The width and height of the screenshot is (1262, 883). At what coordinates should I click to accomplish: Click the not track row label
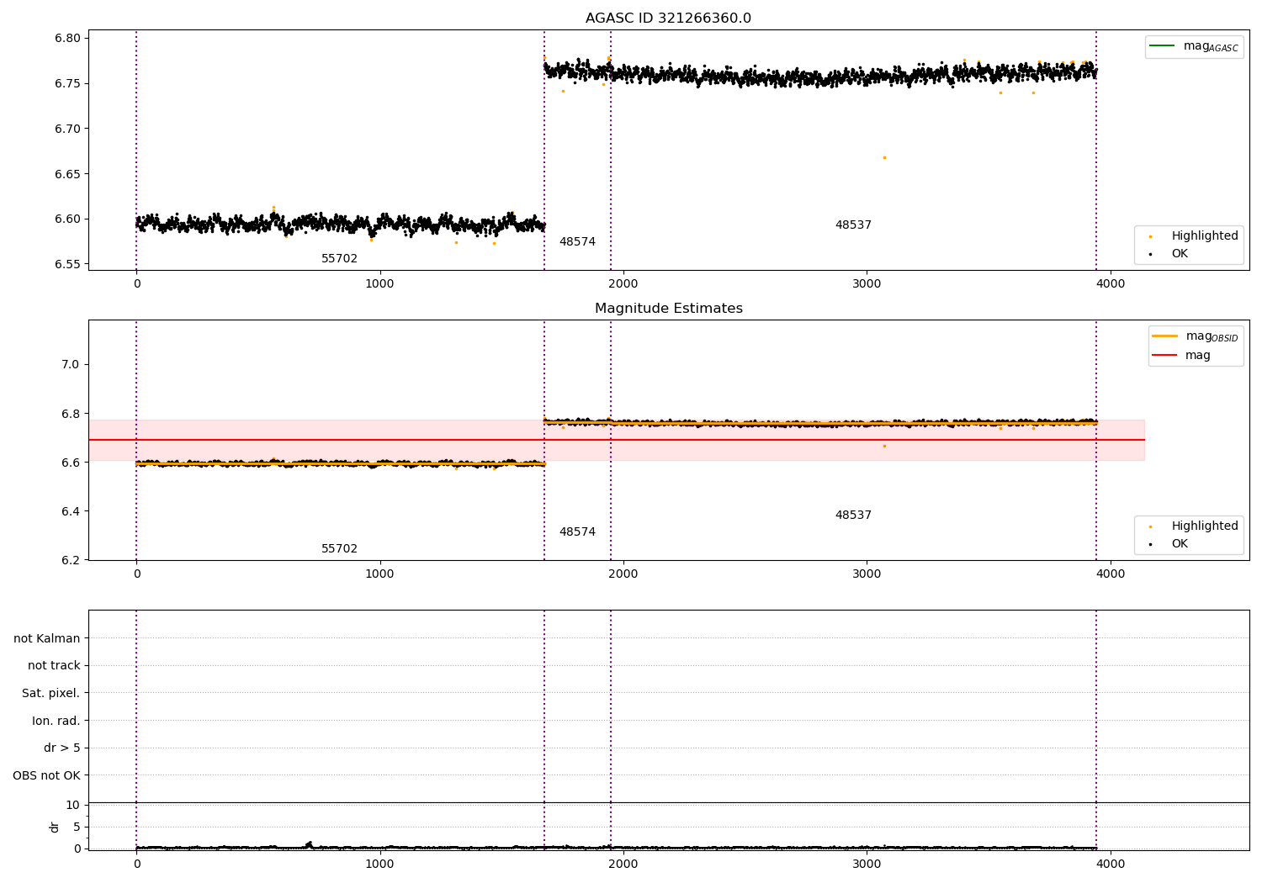click(54, 666)
